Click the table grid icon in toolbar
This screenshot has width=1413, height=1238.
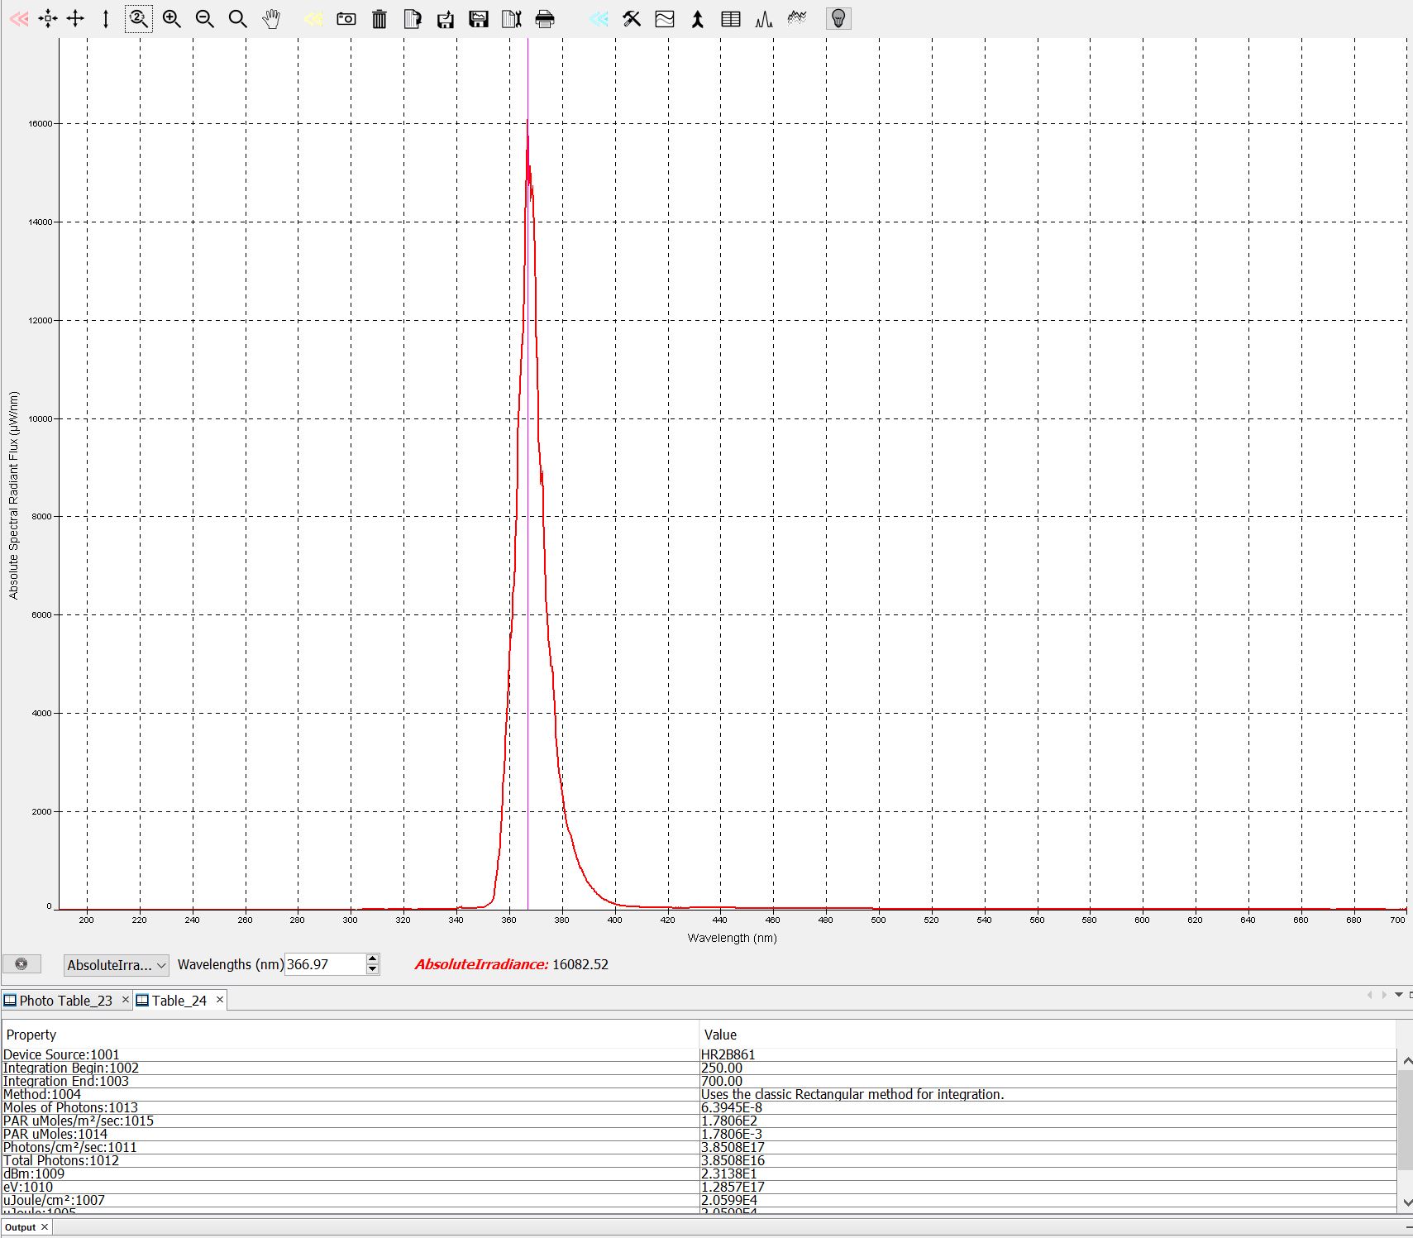(731, 19)
